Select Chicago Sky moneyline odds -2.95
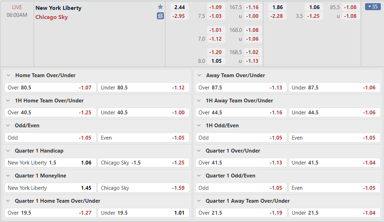384x222 pixels. click(x=179, y=16)
